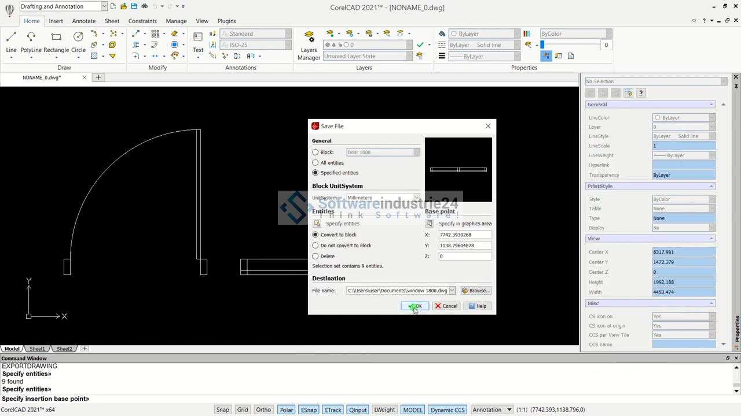
Task: Activate the Circle tool
Action: pos(78,42)
